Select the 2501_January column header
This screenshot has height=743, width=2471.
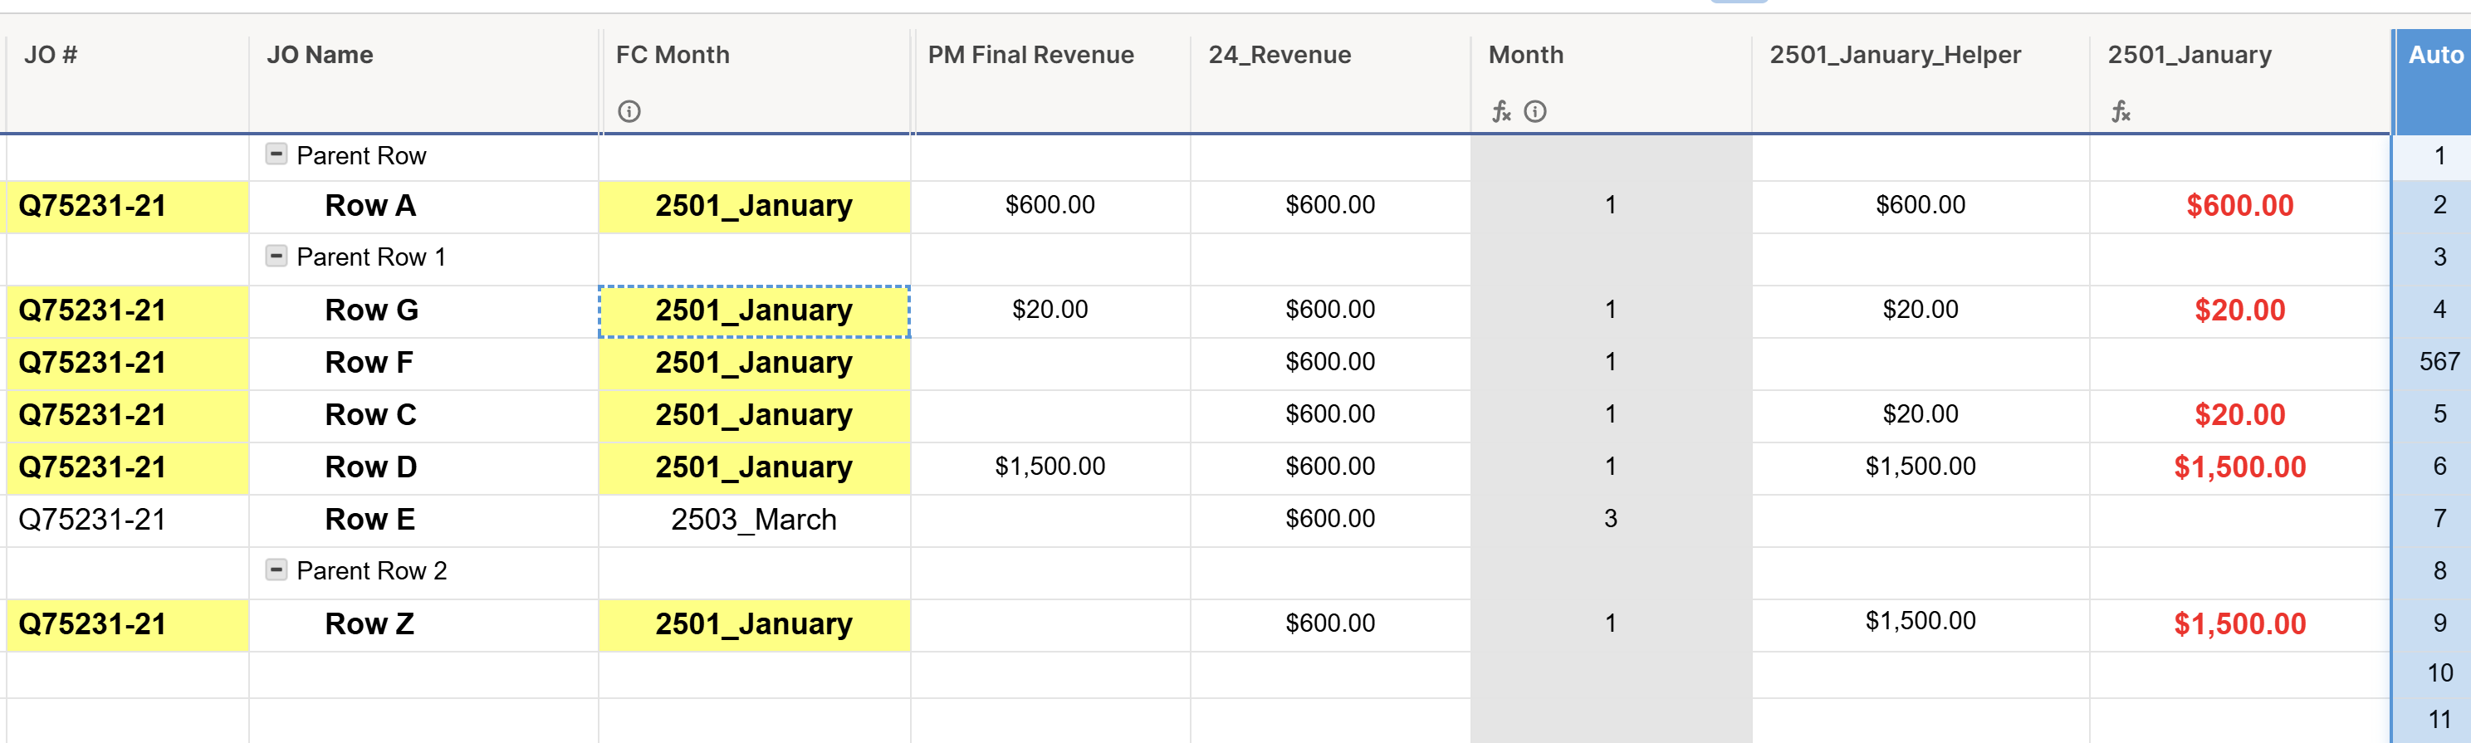2240,81
